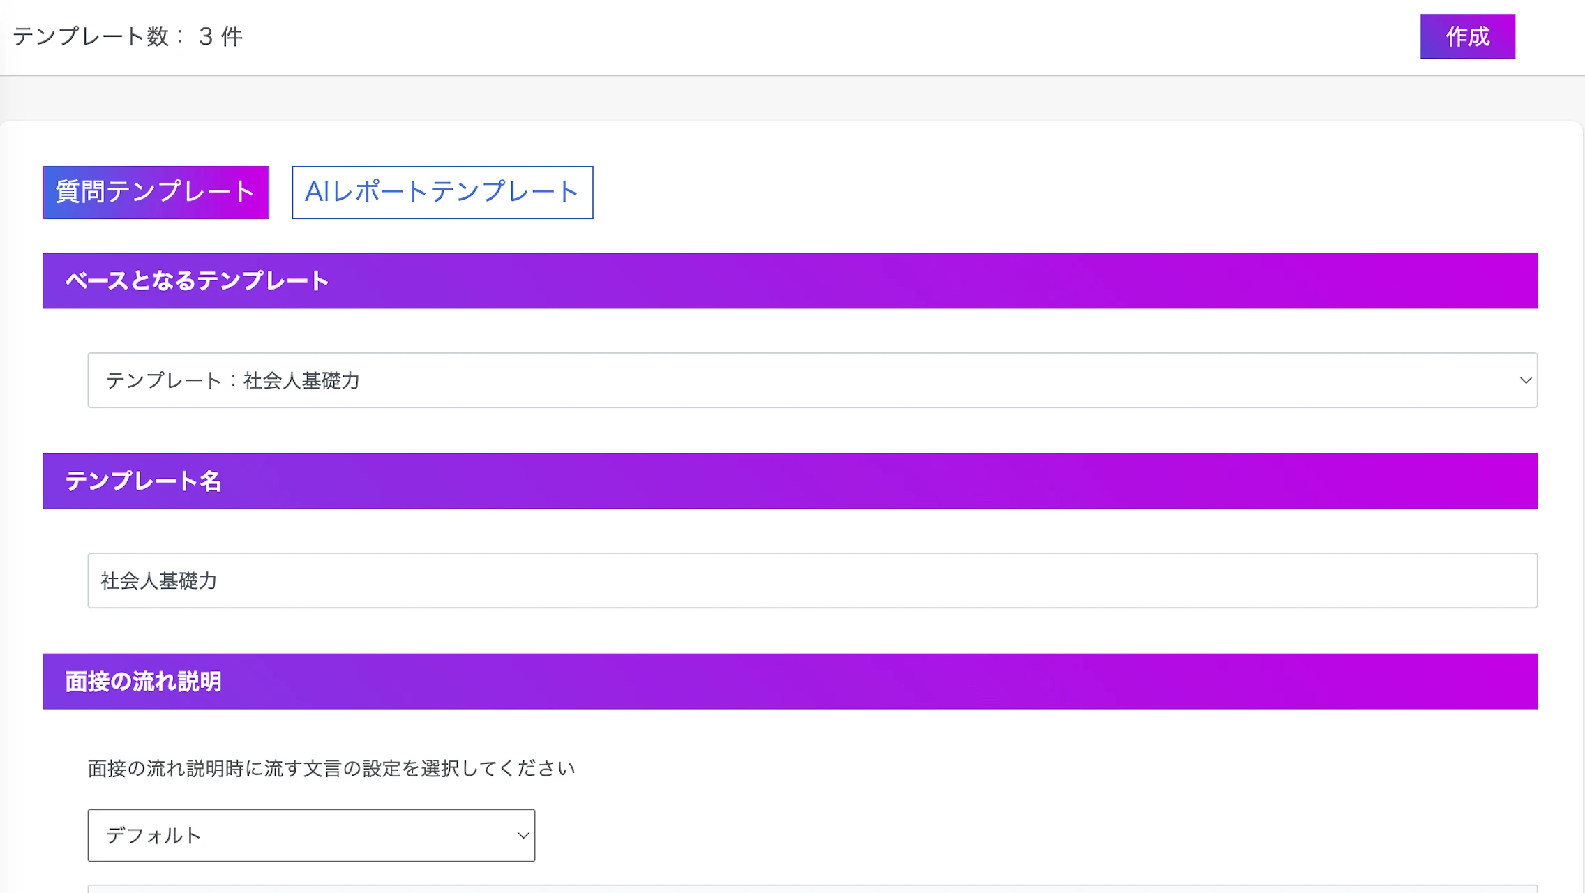Click the ベースとなるテンプレート section header
Screen dimensions: 1585x893
[790, 280]
